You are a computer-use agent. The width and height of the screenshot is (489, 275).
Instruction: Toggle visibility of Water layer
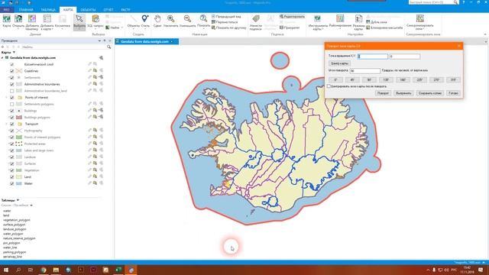pos(12,183)
